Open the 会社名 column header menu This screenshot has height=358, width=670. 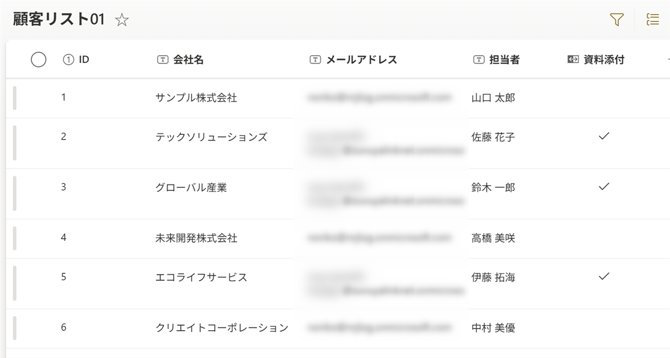tap(188, 60)
